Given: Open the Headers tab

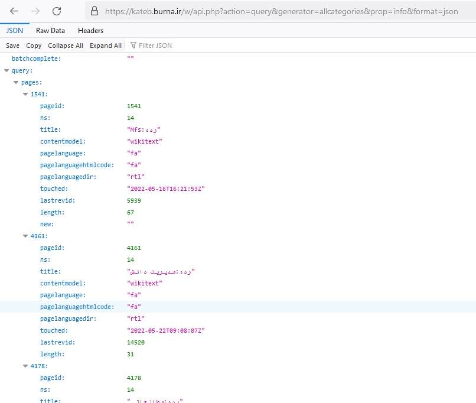Looking at the screenshot, I should 90,31.
